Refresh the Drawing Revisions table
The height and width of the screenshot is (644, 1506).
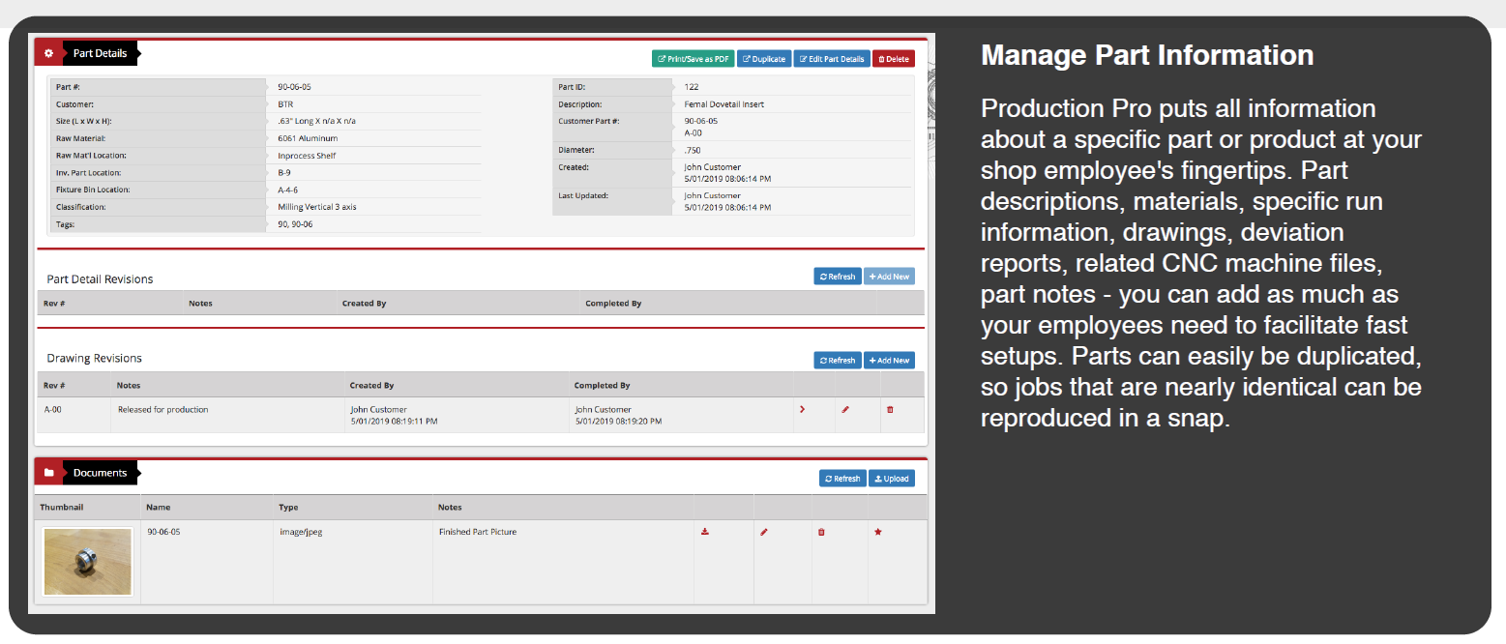tap(838, 361)
